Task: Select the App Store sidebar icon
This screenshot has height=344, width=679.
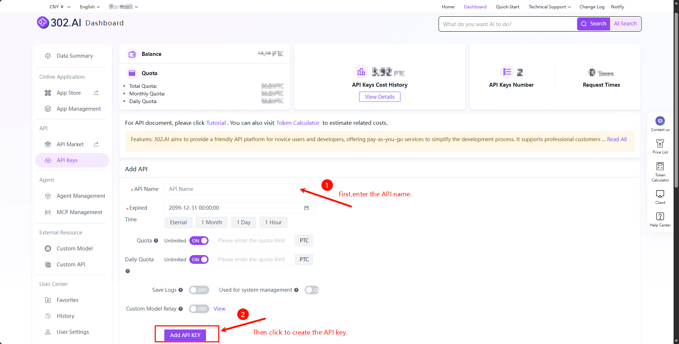Action: pos(69,93)
